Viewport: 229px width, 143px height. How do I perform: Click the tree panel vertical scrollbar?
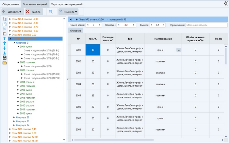pos(64,55)
